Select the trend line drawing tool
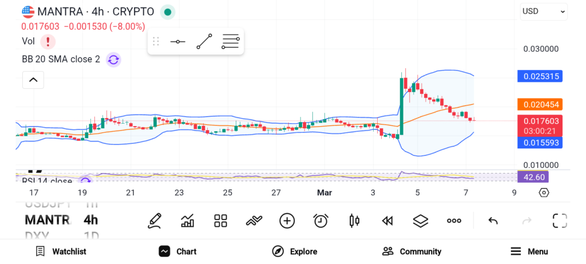The height and width of the screenshot is (264, 586). pyautogui.click(x=204, y=41)
